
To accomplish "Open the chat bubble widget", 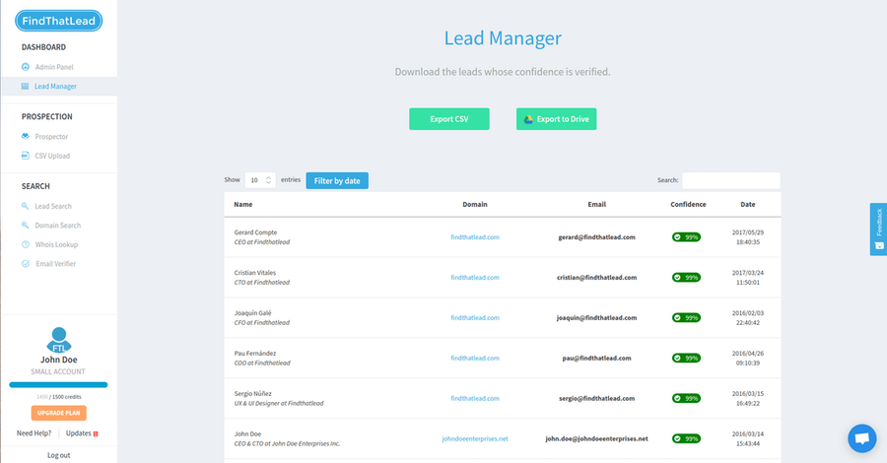I will 862,438.
